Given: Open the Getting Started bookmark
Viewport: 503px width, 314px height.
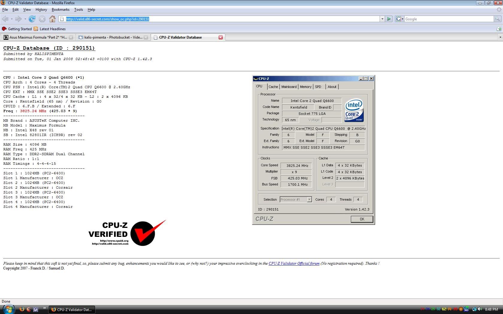Looking at the screenshot, I should tap(17, 29).
